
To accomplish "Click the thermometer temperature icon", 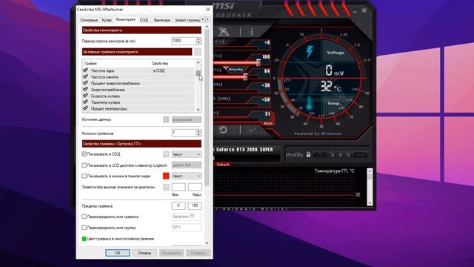I will (x=309, y=104).
